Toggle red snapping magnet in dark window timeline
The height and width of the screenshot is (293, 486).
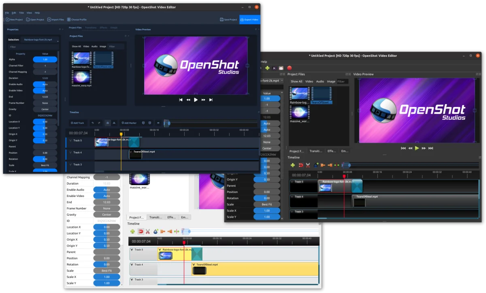tap(301, 165)
